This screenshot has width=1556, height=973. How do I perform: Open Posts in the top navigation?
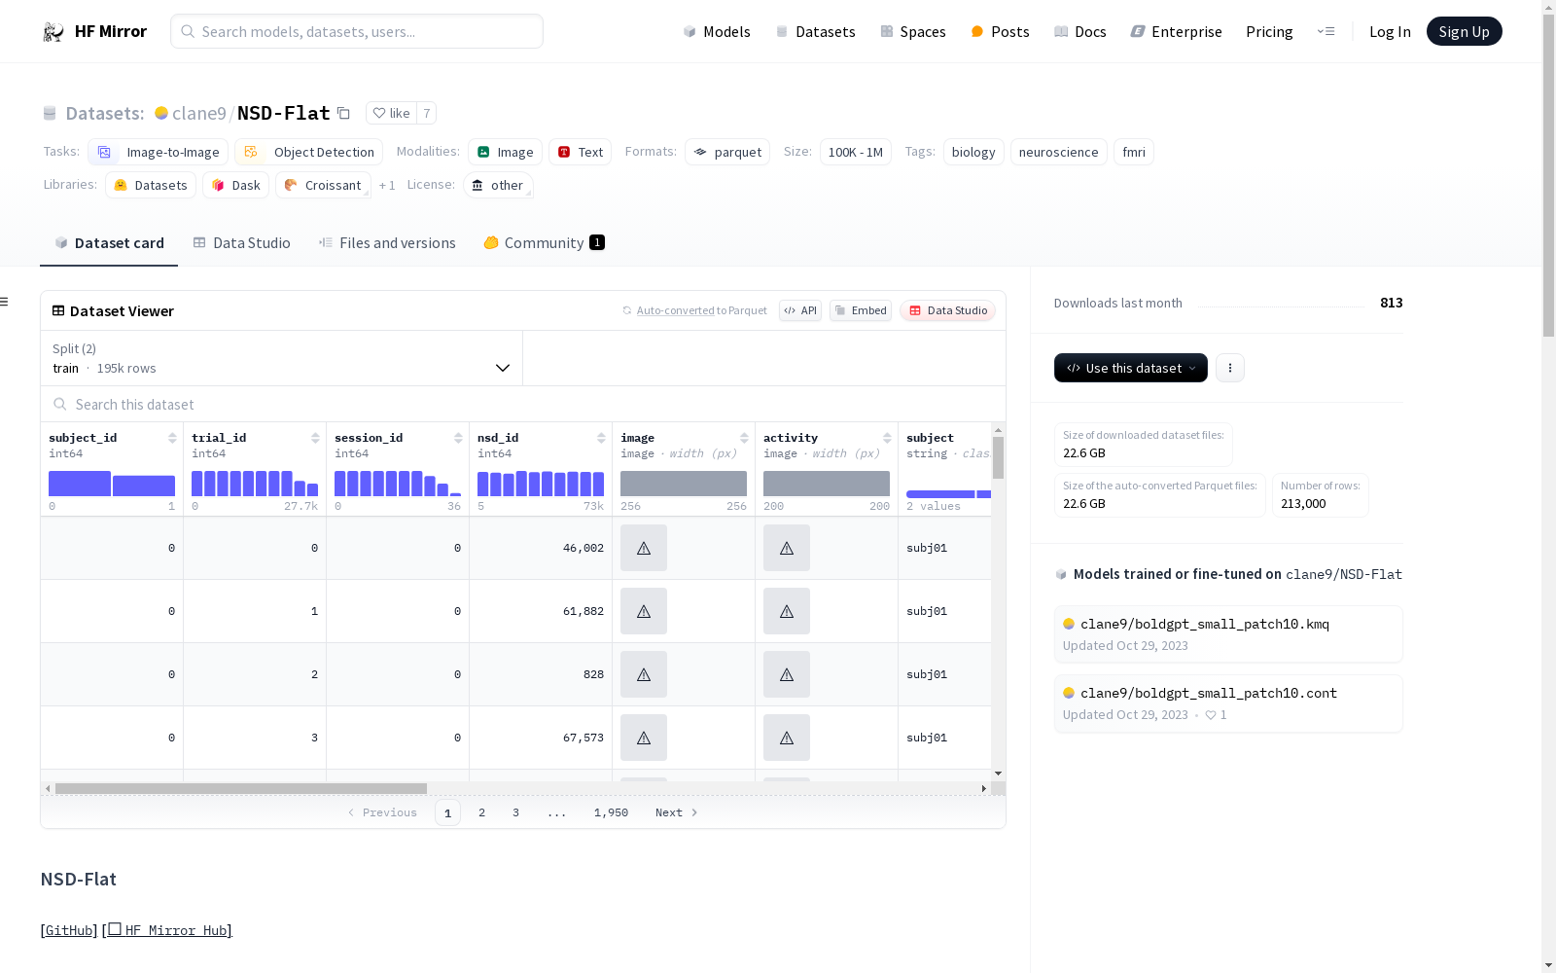tap(1000, 32)
